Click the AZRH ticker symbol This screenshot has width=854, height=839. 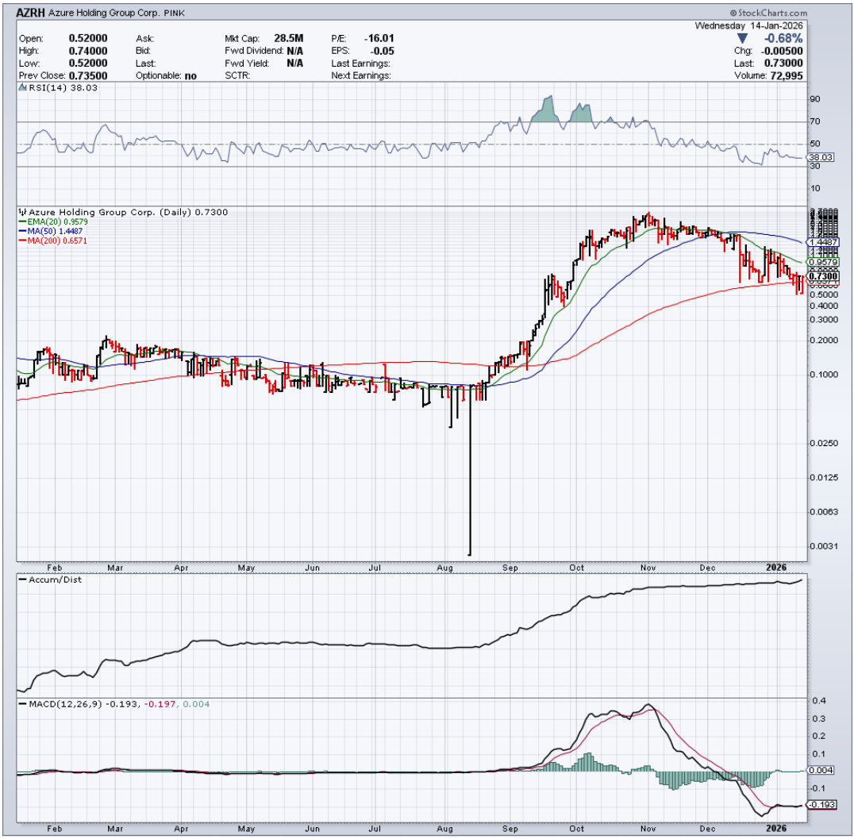tap(30, 13)
